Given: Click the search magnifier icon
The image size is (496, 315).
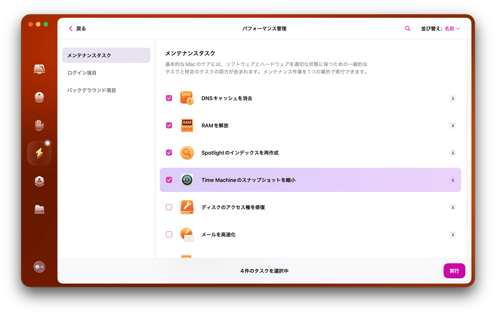Looking at the screenshot, I should tap(407, 29).
